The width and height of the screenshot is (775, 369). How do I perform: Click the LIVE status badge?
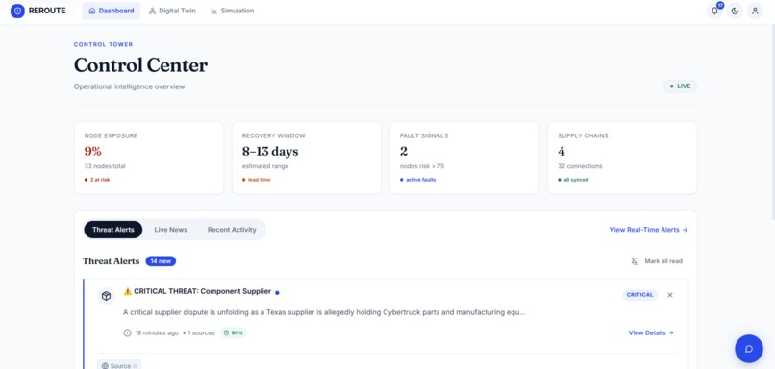[x=680, y=86]
